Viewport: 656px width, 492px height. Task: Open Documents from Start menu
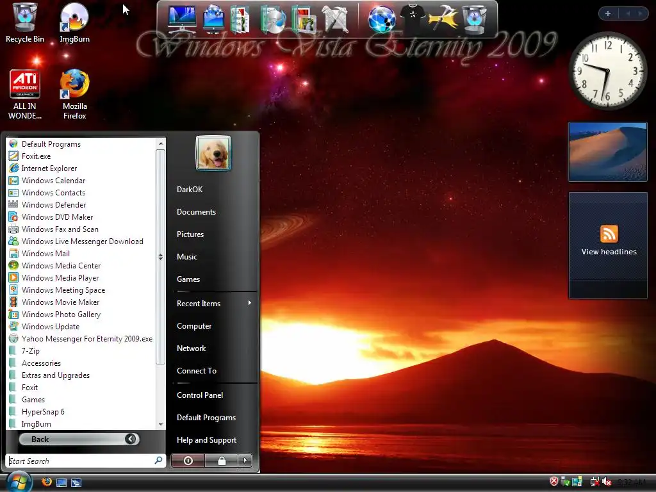click(x=196, y=211)
